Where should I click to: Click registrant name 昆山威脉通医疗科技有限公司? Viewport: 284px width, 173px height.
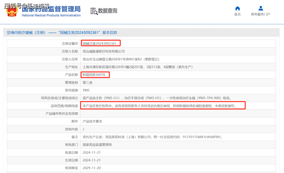[104, 51]
